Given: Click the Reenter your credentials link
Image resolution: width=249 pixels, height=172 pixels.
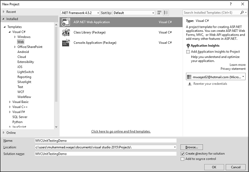Looking at the screenshot, I should [210, 84].
